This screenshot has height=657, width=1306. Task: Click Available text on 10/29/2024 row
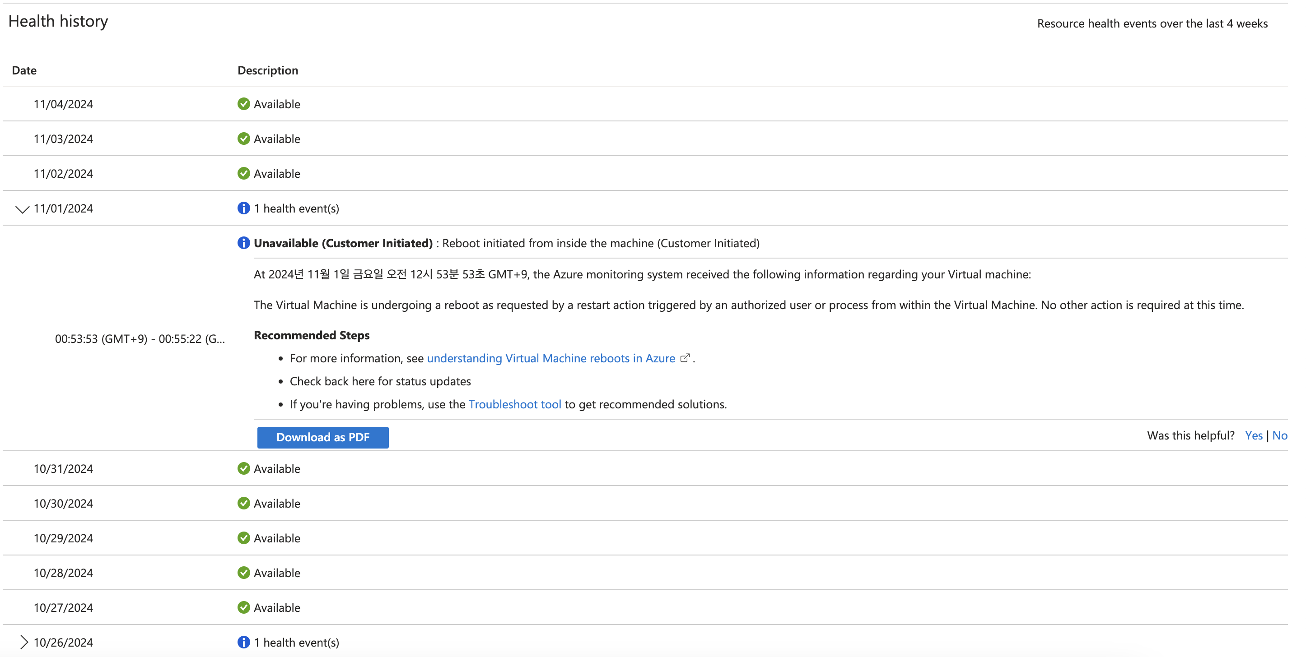[277, 538]
